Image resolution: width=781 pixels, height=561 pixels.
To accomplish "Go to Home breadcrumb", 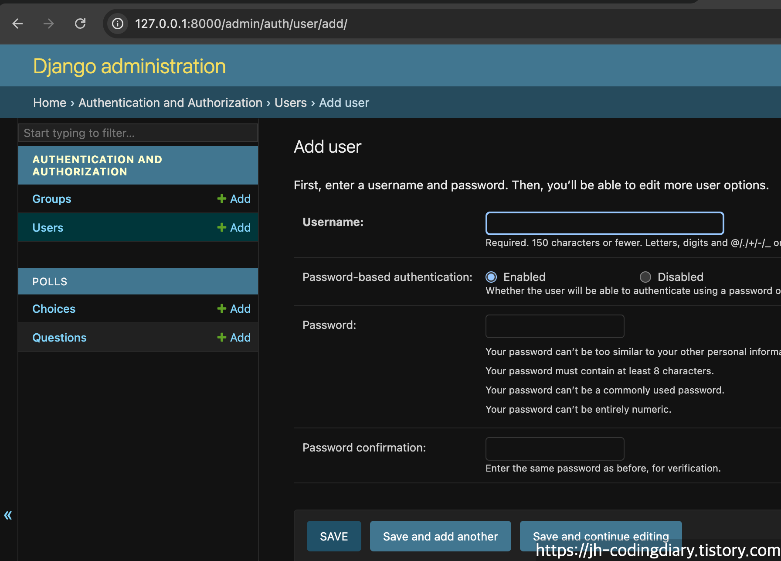I will 50,103.
